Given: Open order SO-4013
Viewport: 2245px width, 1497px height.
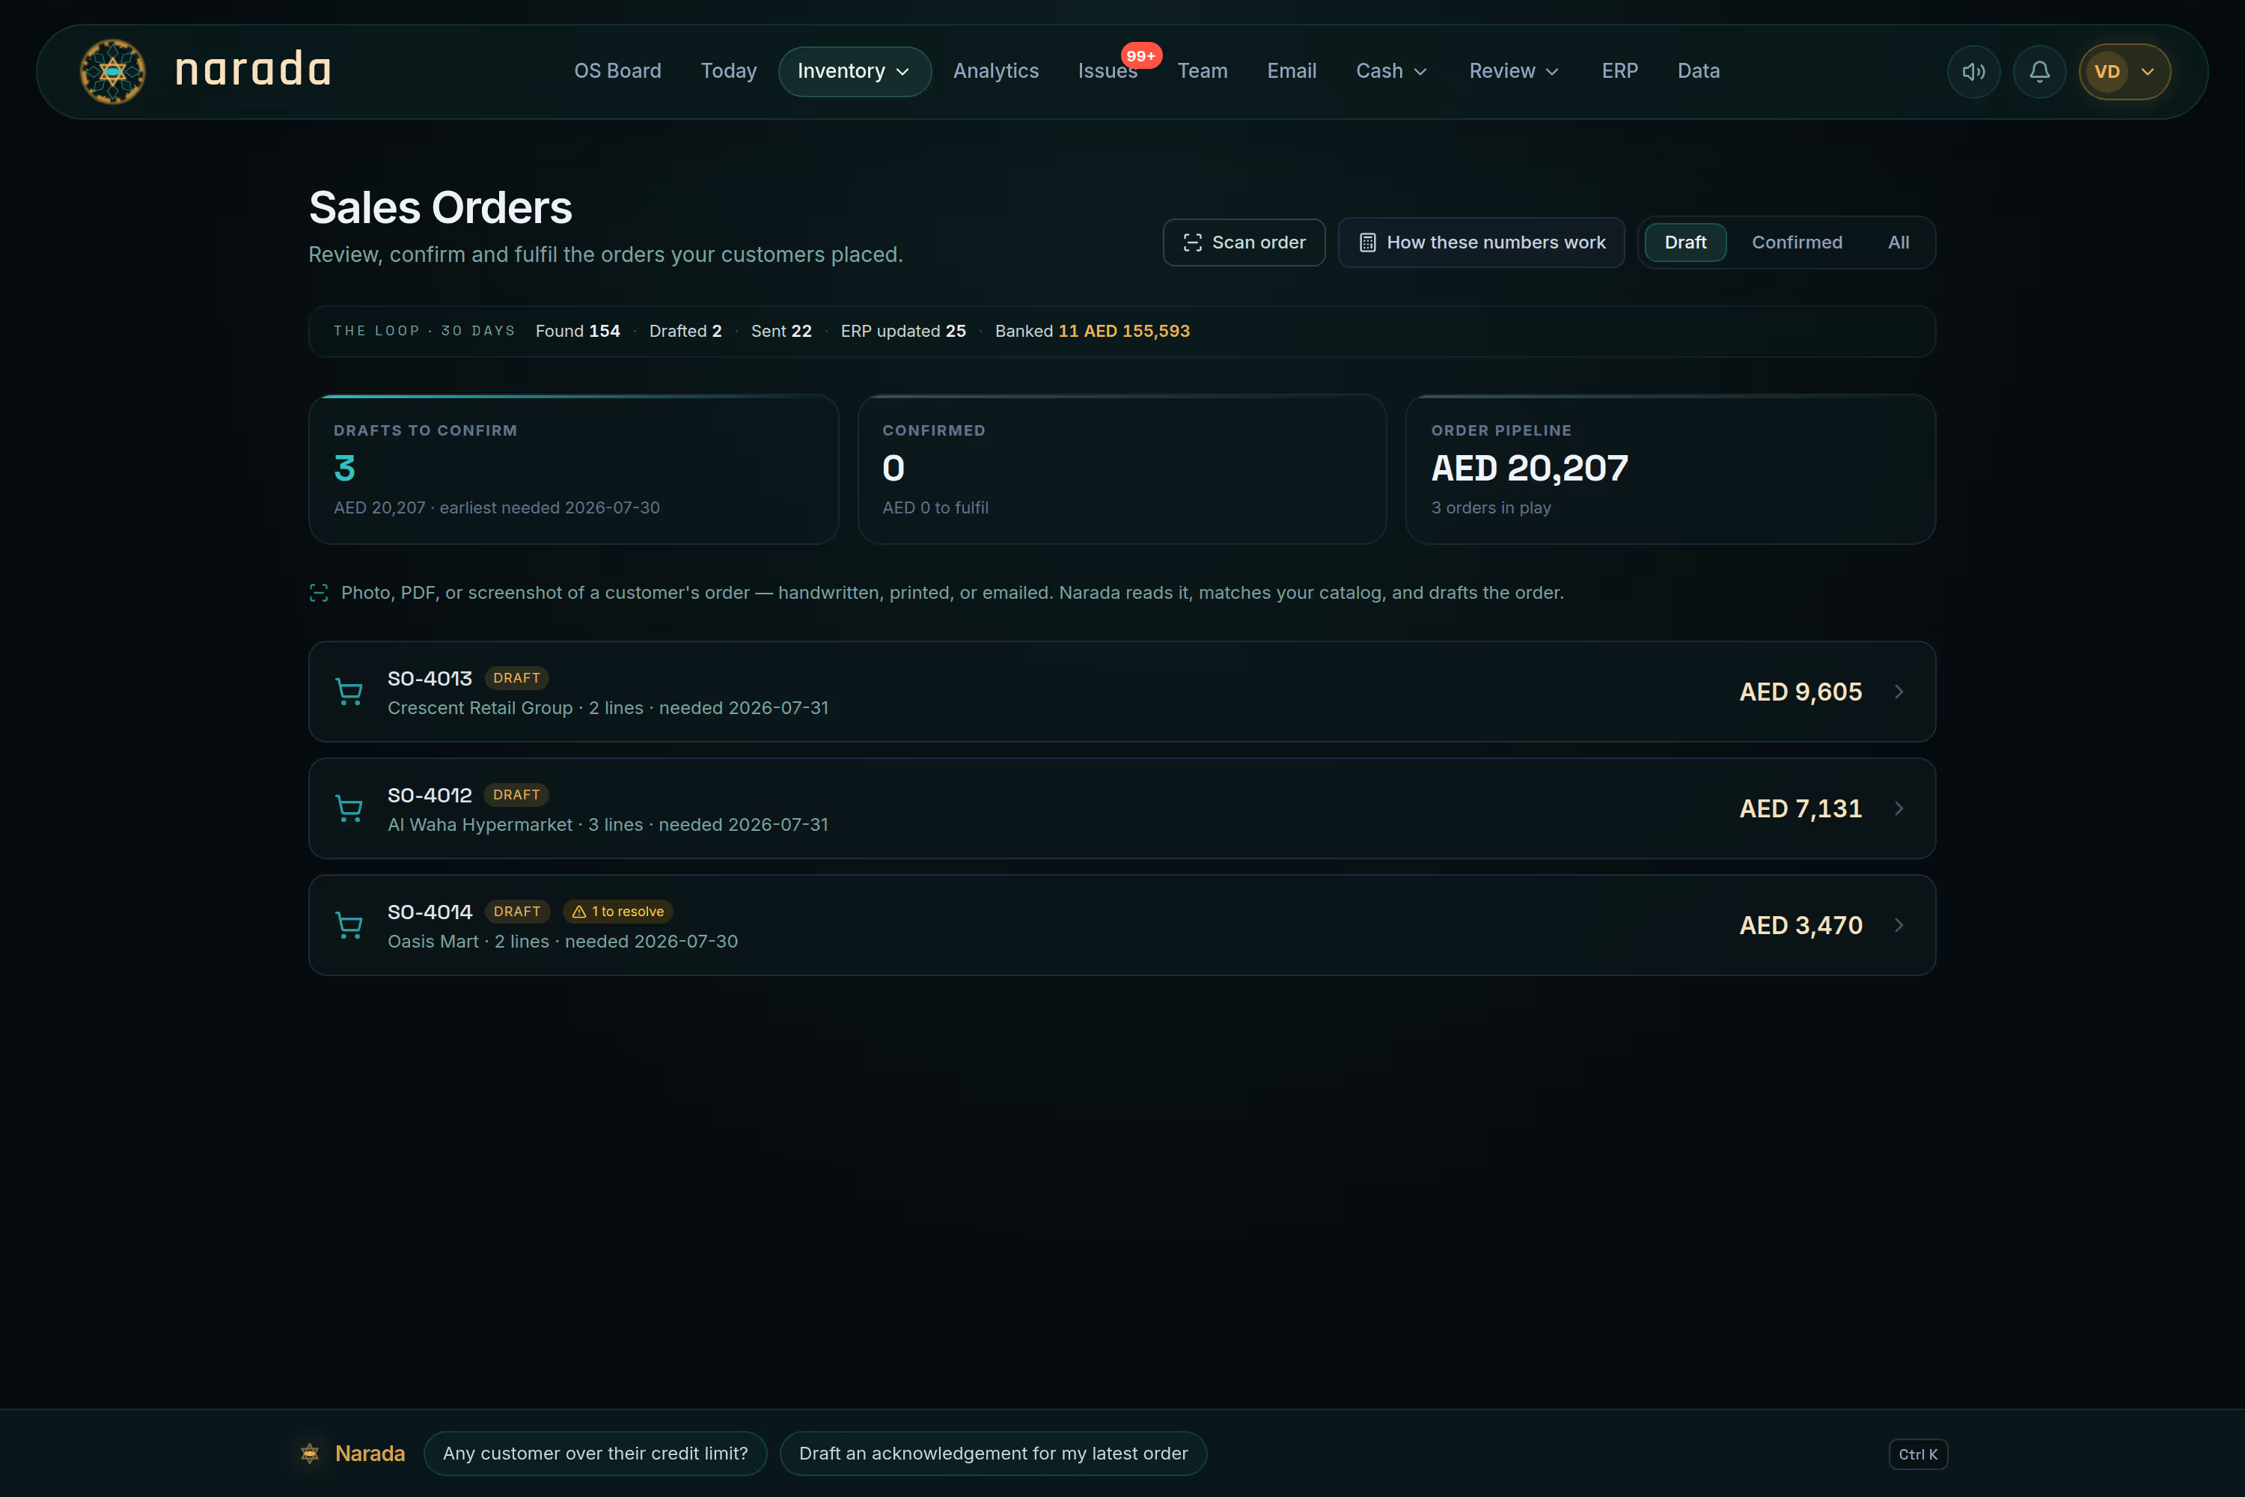Looking at the screenshot, I should pos(1122,691).
